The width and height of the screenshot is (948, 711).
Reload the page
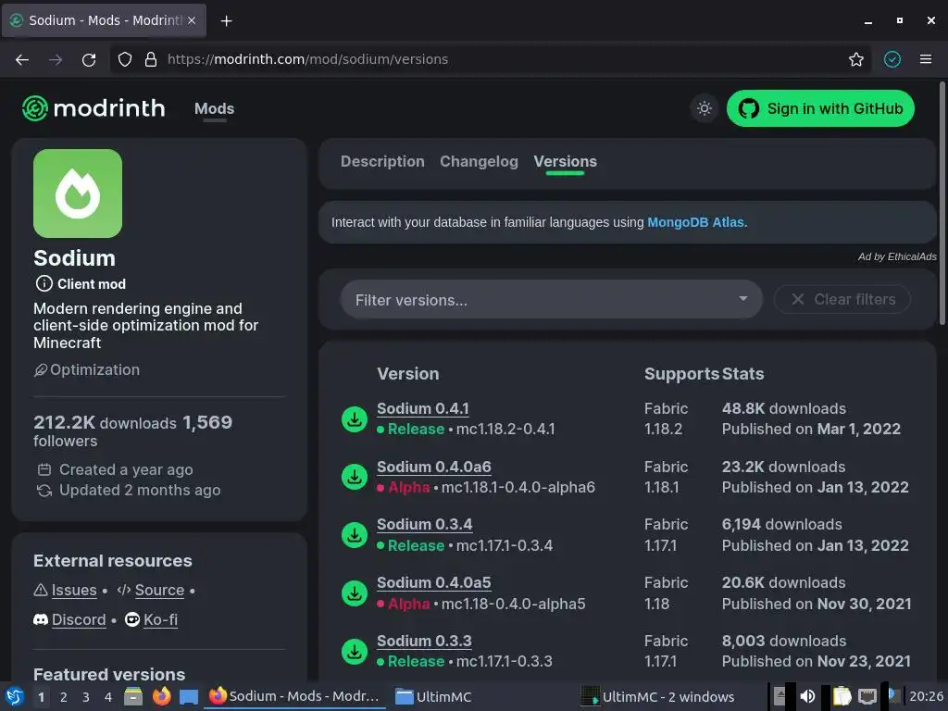[89, 59]
